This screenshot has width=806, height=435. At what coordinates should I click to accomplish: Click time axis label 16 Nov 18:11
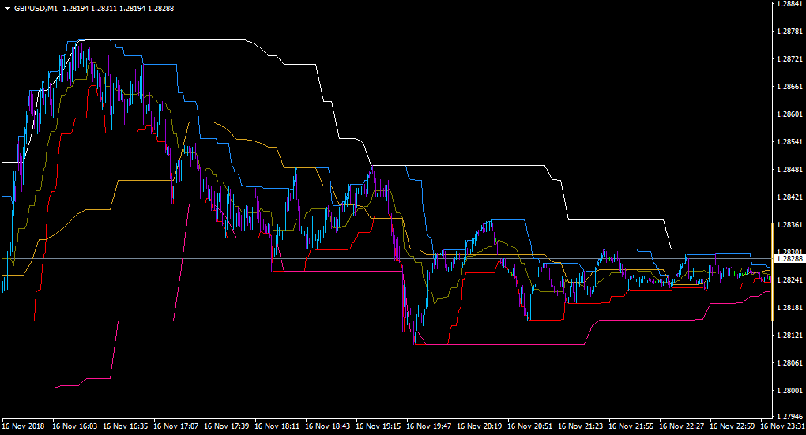coord(277,426)
